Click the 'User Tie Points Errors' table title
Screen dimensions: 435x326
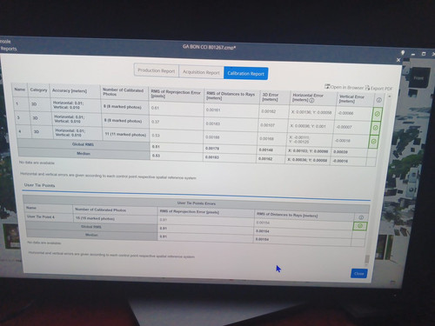pos(197,203)
